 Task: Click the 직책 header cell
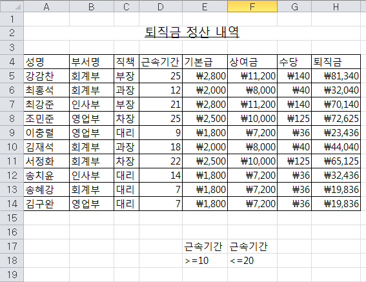[x=127, y=62]
